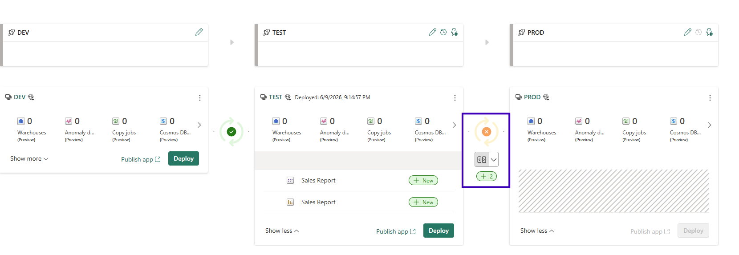Open deployment rules on PROD stage header
The height and width of the screenshot is (255, 739).
point(710,32)
